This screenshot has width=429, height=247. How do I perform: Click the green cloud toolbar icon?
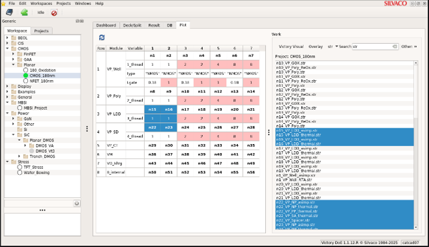point(24,12)
